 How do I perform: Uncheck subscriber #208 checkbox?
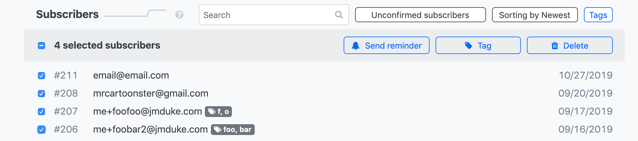[41, 94]
